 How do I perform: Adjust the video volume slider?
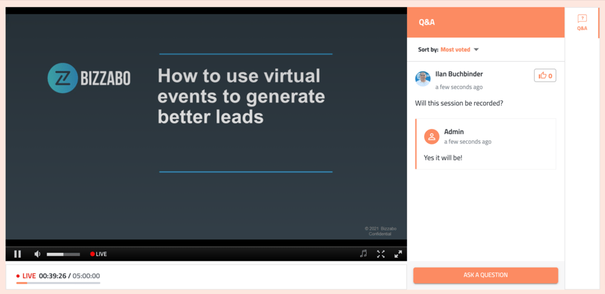coord(64,254)
